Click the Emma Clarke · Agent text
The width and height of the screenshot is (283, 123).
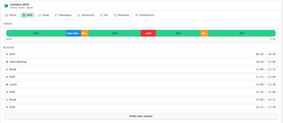click(x=22, y=8)
